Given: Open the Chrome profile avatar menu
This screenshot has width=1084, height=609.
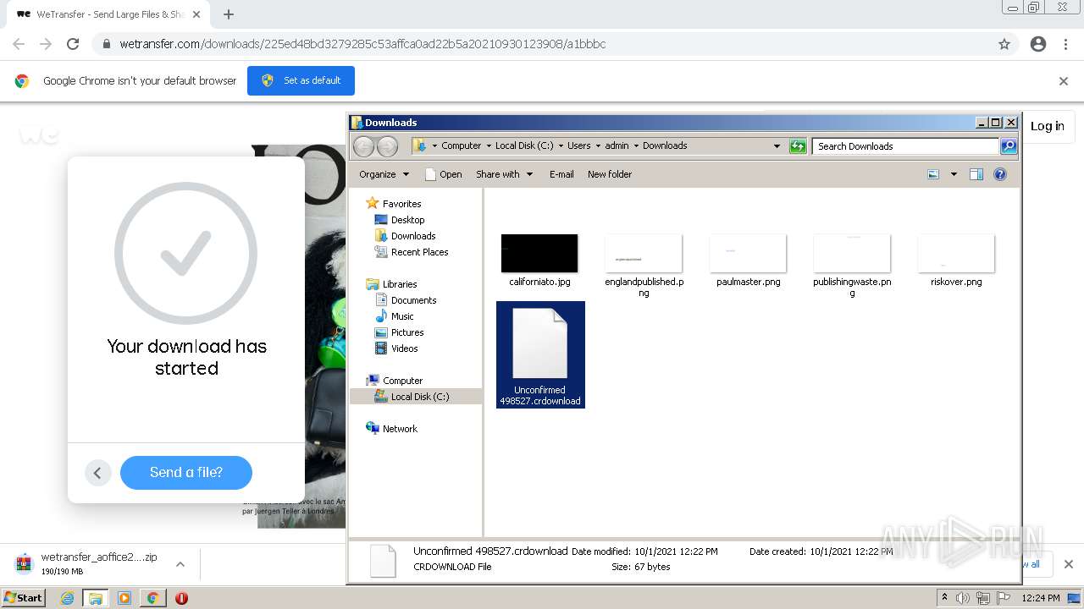Looking at the screenshot, I should [1038, 44].
